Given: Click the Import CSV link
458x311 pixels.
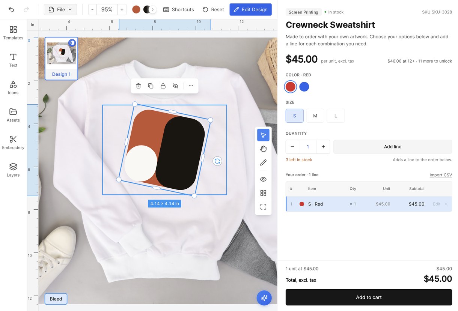Looking at the screenshot, I should coord(441,175).
